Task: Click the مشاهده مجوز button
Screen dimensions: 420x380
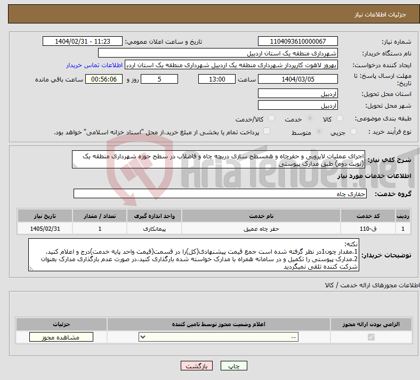Action: (61, 337)
